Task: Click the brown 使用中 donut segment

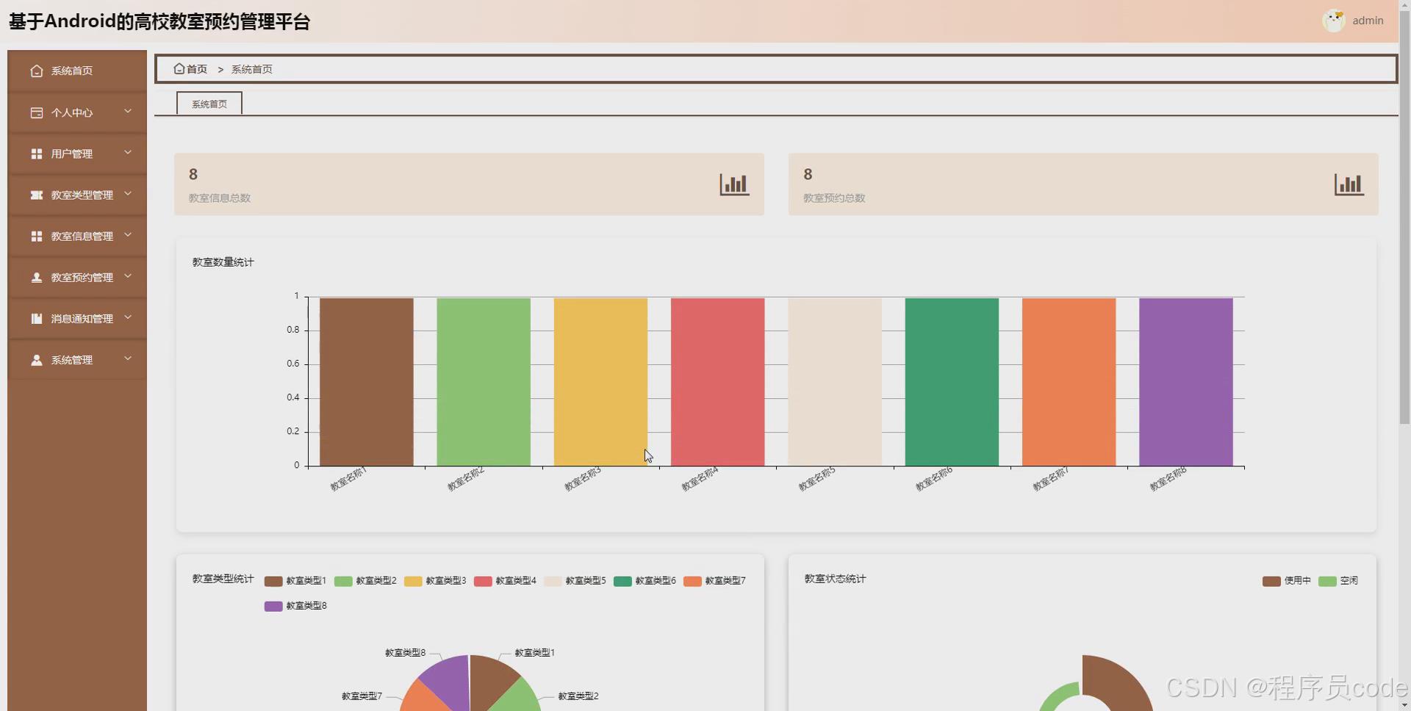Action: click(1117, 683)
